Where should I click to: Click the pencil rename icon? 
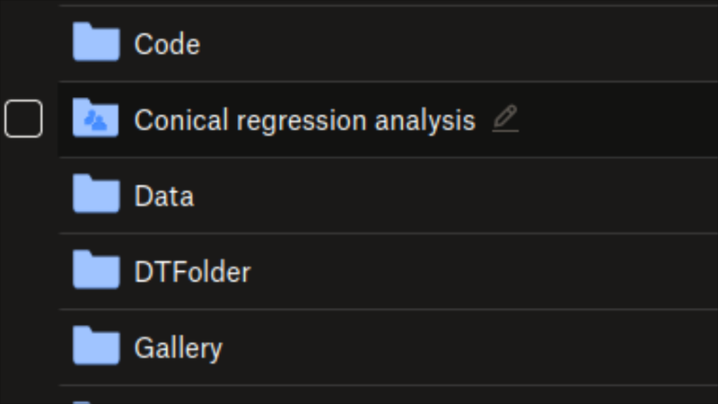coord(505,119)
